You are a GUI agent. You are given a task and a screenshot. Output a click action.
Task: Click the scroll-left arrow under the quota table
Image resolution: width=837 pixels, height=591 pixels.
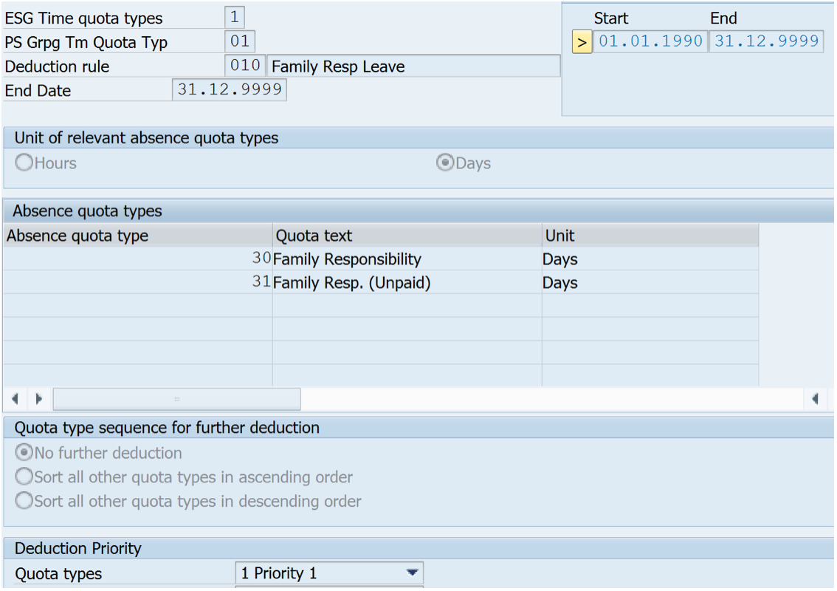coord(15,399)
